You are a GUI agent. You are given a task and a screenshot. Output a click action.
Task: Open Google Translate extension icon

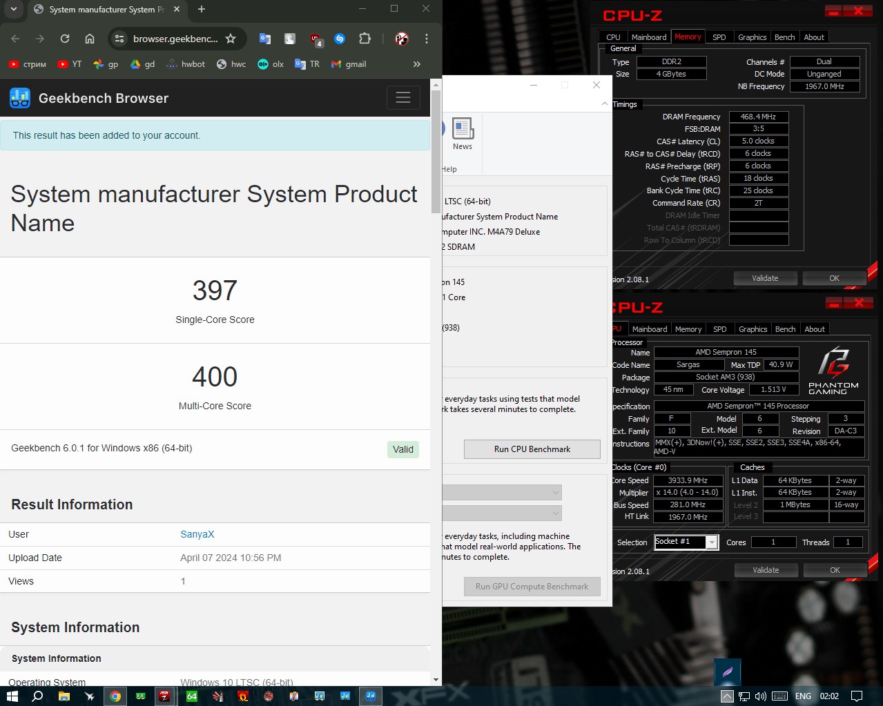[x=265, y=39]
